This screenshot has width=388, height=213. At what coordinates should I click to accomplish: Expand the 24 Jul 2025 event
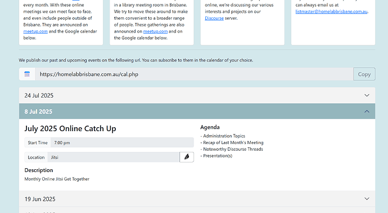[197, 95]
